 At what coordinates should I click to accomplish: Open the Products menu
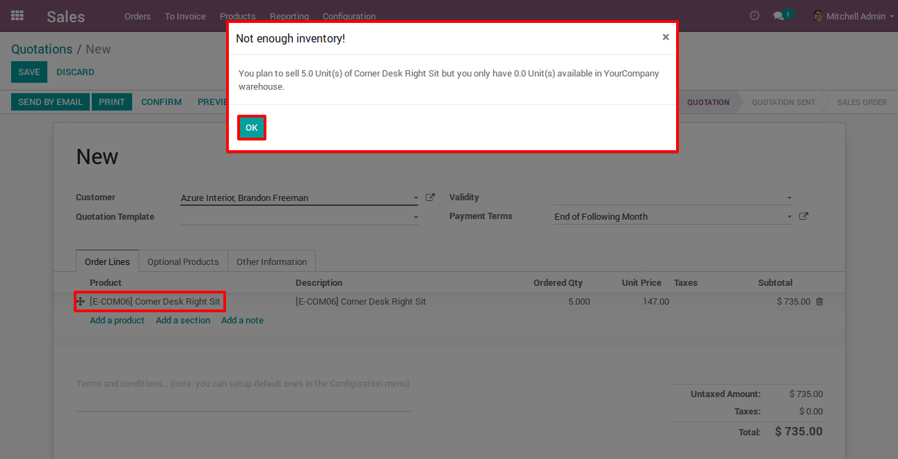[x=238, y=16]
